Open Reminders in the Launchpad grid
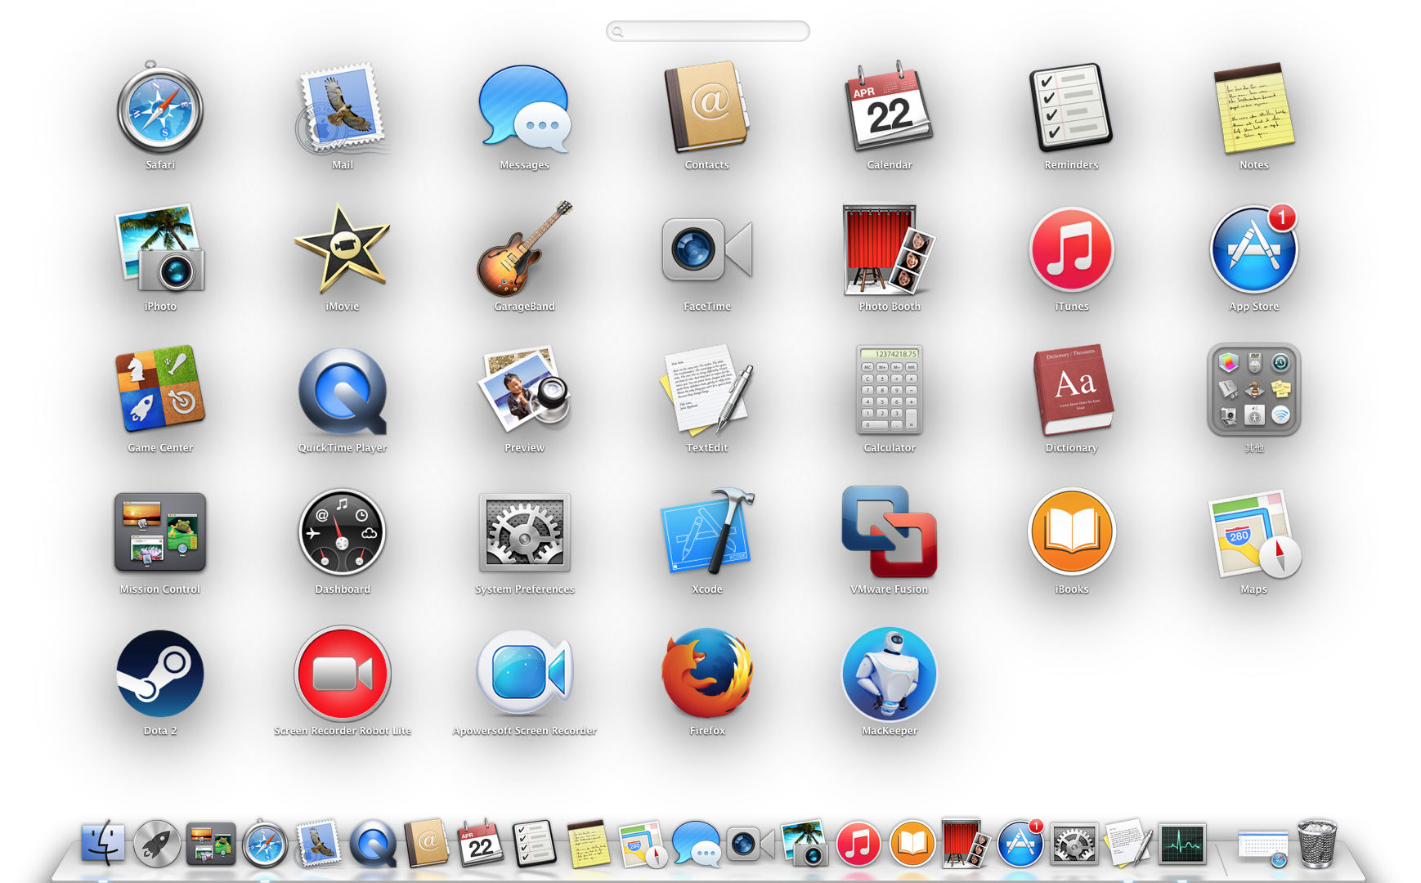 1071,107
